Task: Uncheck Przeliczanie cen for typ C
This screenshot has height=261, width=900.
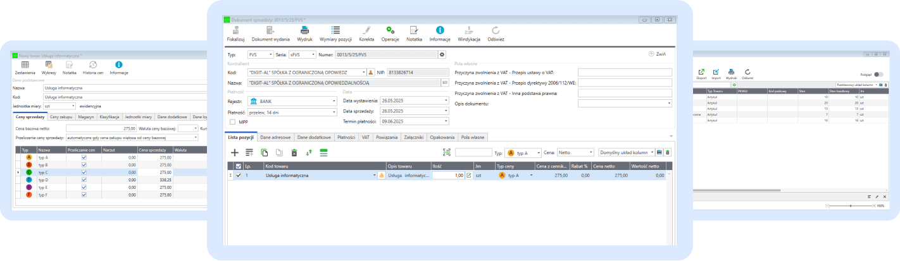Action: coord(84,172)
